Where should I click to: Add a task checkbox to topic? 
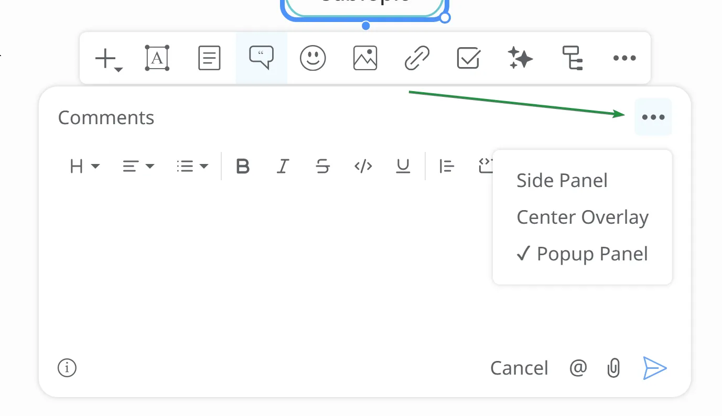coord(468,58)
